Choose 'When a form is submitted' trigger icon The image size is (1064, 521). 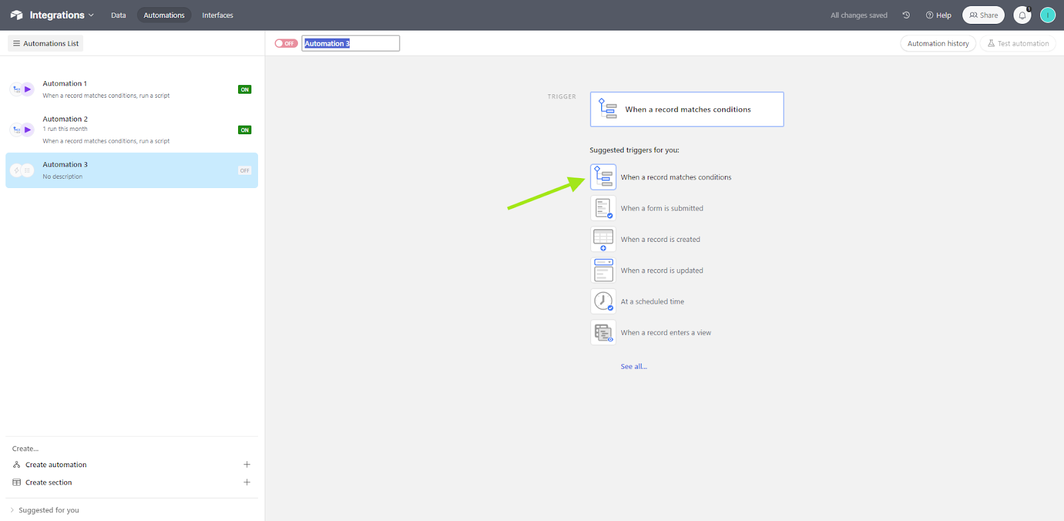pyautogui.click(x=603, y=208)
